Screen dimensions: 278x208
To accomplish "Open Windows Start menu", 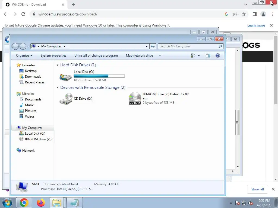I will (7, 203).
